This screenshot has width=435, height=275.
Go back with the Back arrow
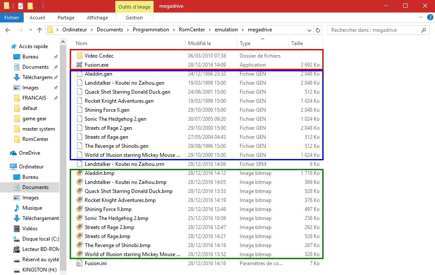click(8, 30)
